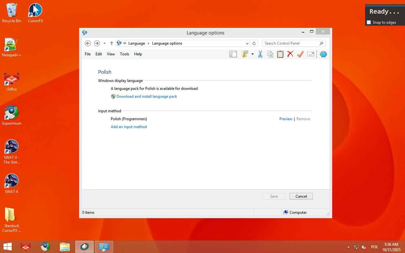Expand the breadcrumb arrow after Language
Viewport: 405px width, 253px height.
pos(148,43)
